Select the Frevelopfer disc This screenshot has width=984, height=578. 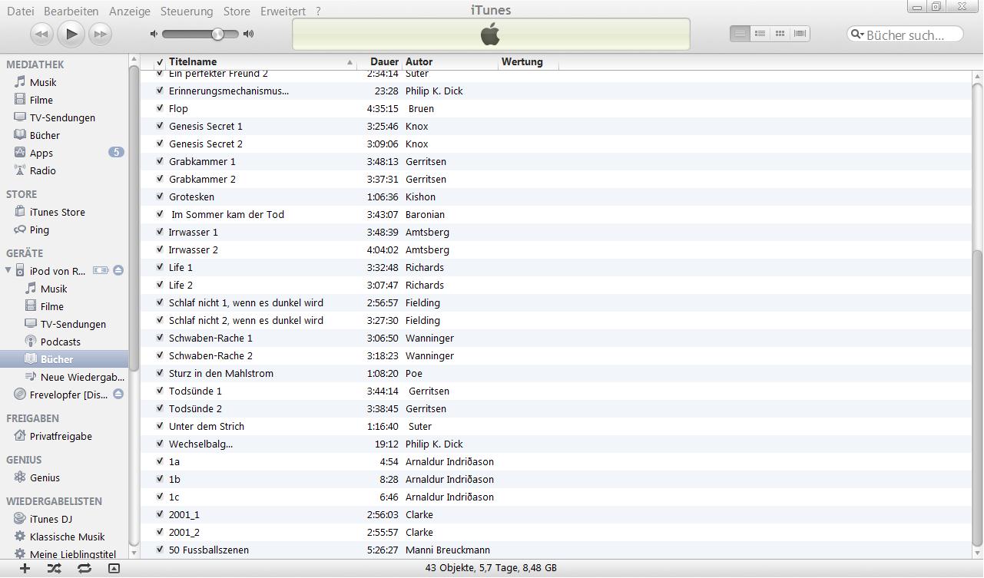pyautogui.click(x=68, y=395)
